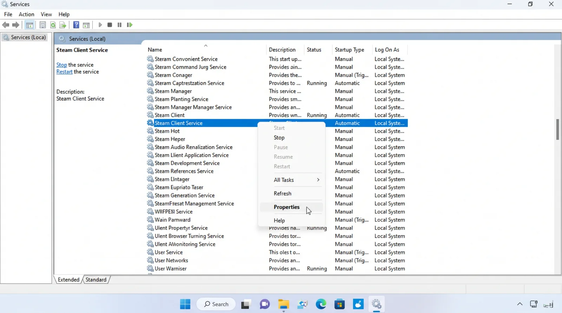Click the taskbar Search box
This screenshot has width=562, height=313.
click(x=216, y=304)
